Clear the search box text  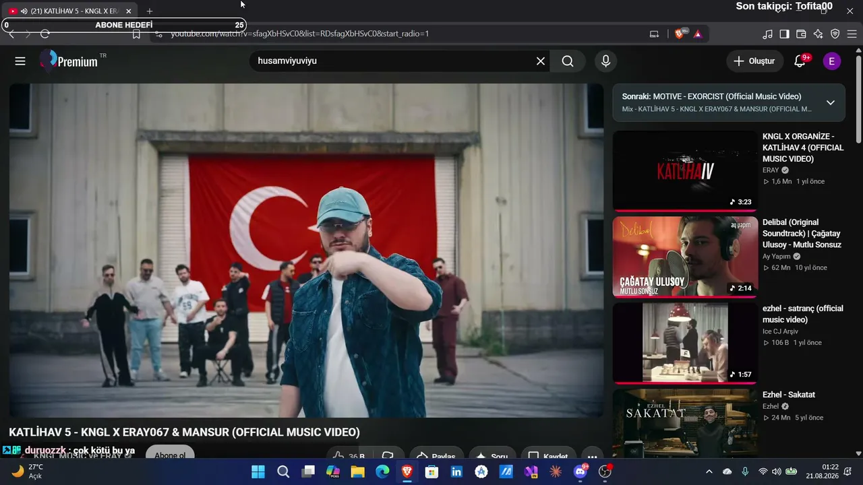[x=541, y=61]
